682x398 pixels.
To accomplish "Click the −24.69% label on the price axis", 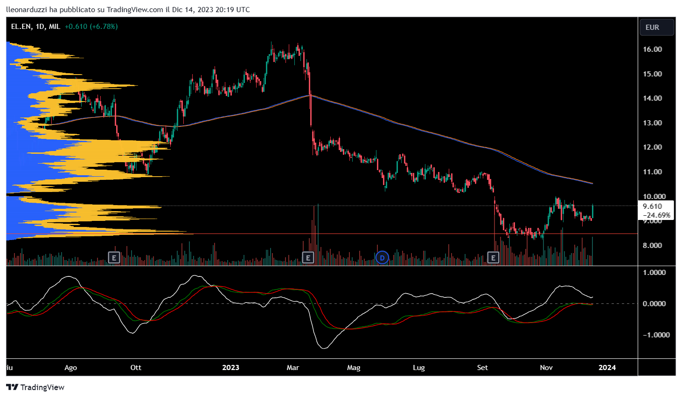I will point(656,215).
